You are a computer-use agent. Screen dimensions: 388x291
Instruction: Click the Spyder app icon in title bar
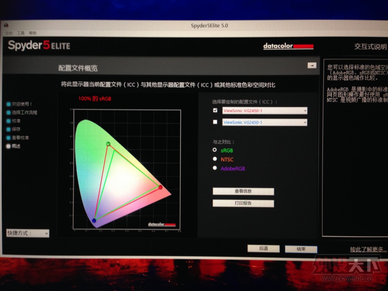[x=6, y=25]
